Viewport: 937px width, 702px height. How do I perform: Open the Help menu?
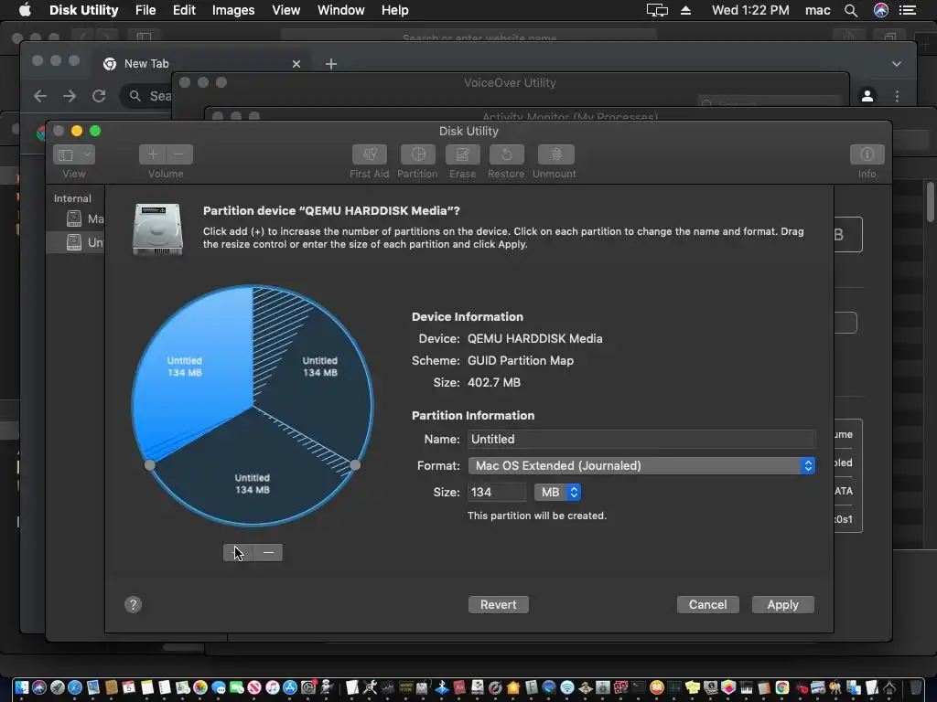tap(395, 10)
